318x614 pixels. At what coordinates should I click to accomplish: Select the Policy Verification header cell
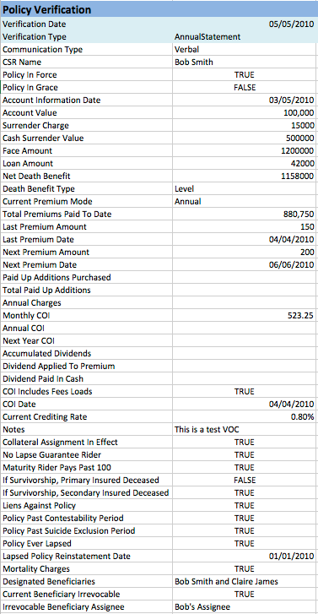[x=159, y=9]
